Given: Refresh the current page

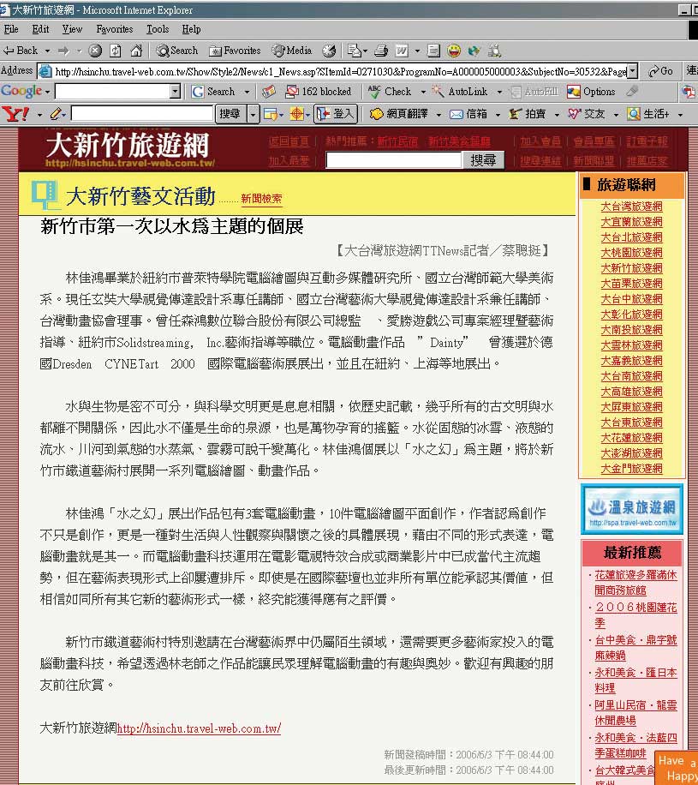Looking at the screenshot, I should [116, 51].
